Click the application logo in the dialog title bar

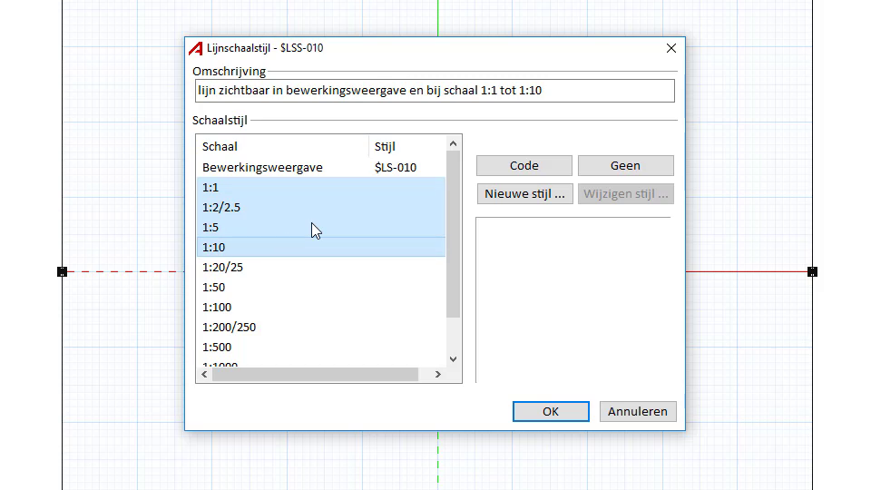195,48
